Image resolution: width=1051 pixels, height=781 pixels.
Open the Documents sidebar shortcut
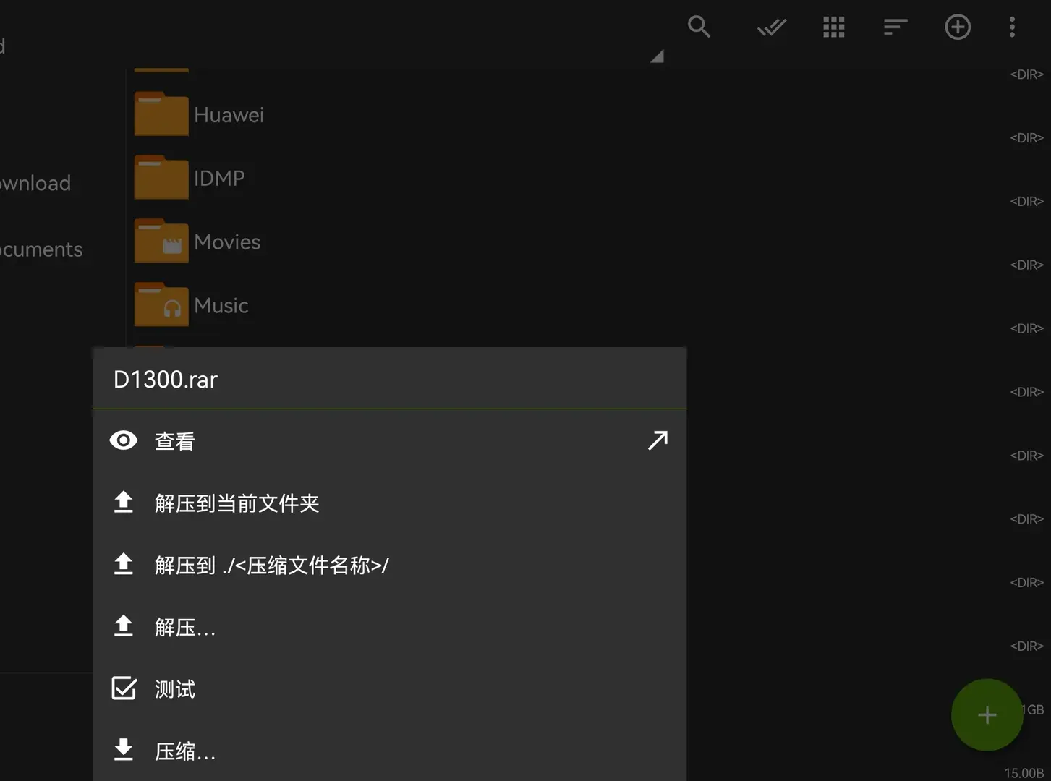point(41,250)
